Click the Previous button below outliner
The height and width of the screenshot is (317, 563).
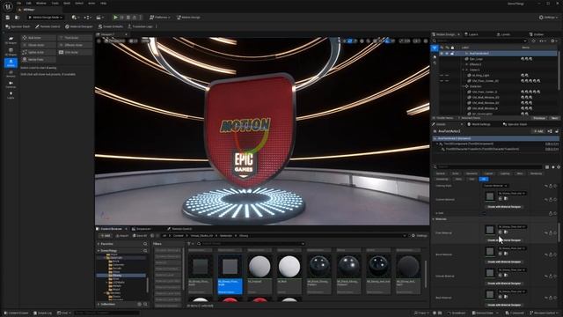539,118
